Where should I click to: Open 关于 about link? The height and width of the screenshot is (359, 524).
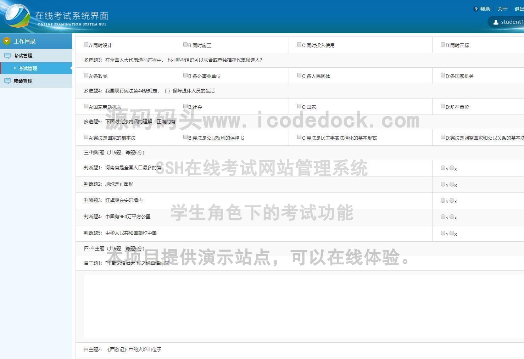coord(502,9)
